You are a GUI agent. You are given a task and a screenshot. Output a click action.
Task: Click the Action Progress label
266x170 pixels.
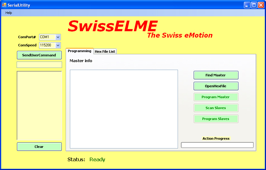[216, 138]
